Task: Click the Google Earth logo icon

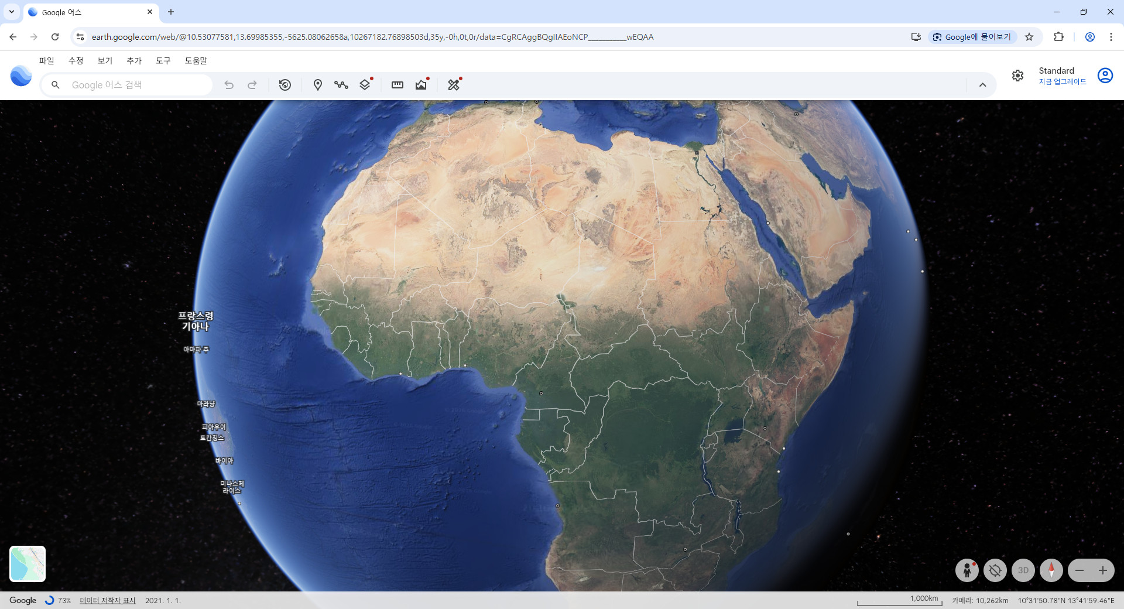Action: click(21, 76)
